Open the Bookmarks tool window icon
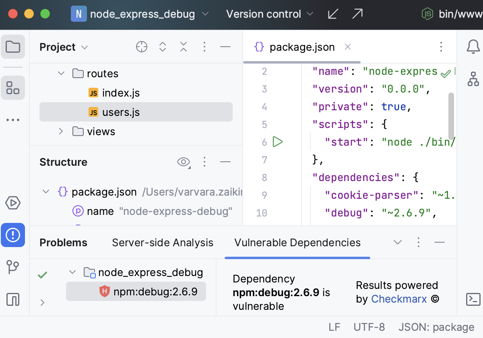483x338 pixels. [13, 299]
